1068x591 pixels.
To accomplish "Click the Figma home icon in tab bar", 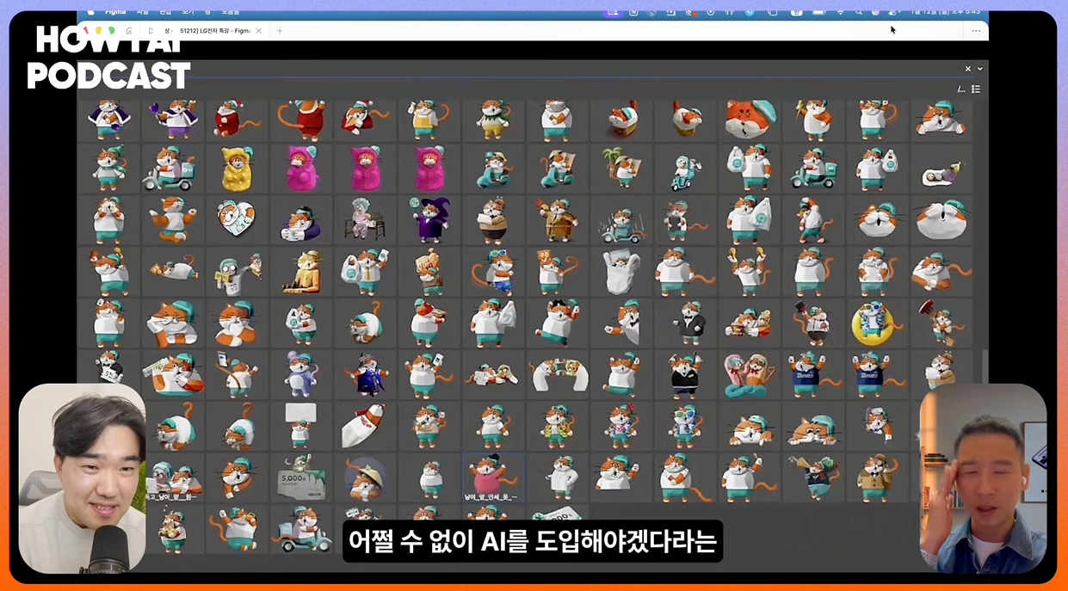I will pyautogui.click(x=129, y=31).
